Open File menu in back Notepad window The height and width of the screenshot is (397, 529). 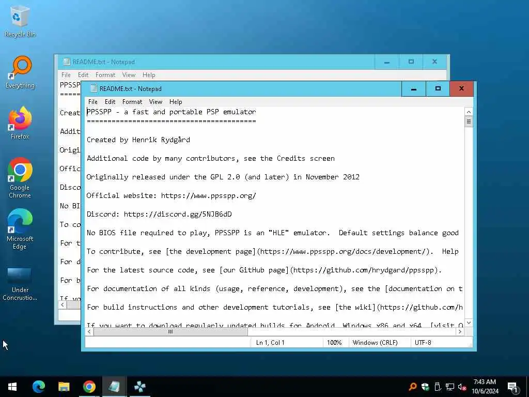click(66, 75)
